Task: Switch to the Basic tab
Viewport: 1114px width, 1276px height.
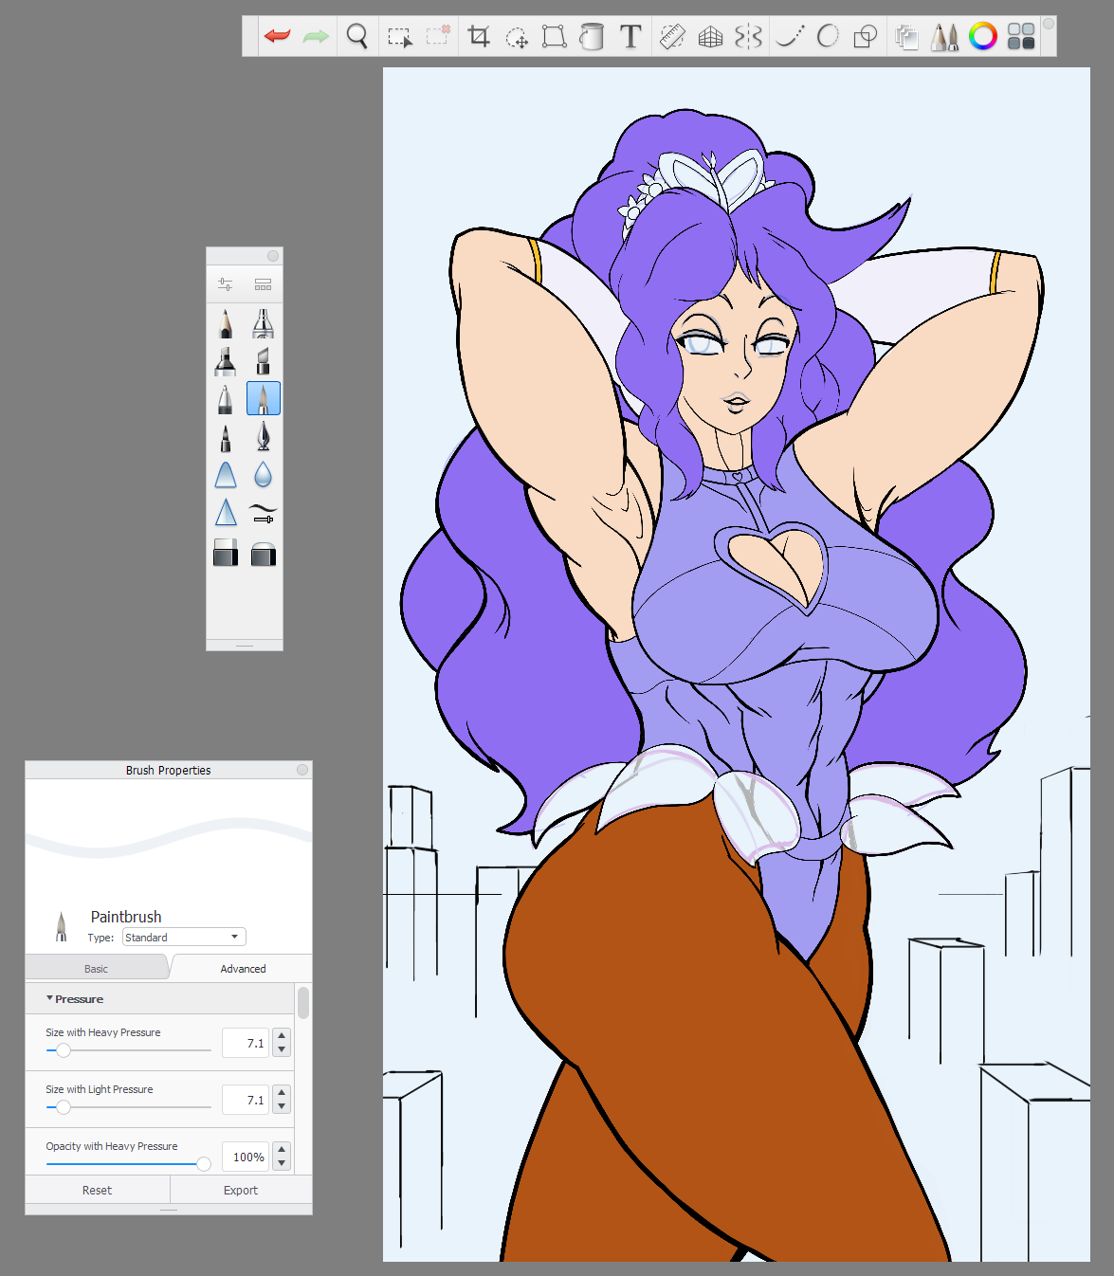Action: click(x=97, y=968)
